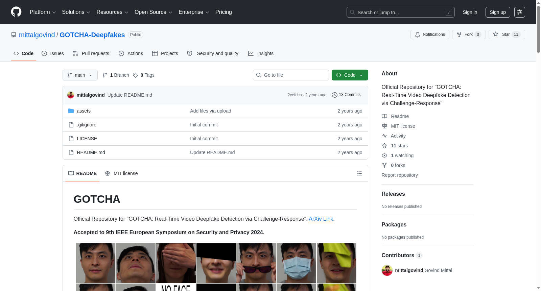Click the star icon beside 11 stars
The image size is (541, 291).
click(384, 146)
